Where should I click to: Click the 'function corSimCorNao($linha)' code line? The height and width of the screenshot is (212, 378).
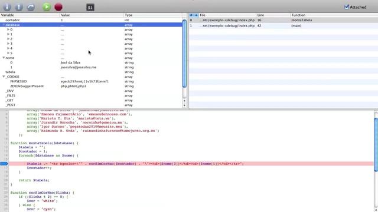pos(42,193)
